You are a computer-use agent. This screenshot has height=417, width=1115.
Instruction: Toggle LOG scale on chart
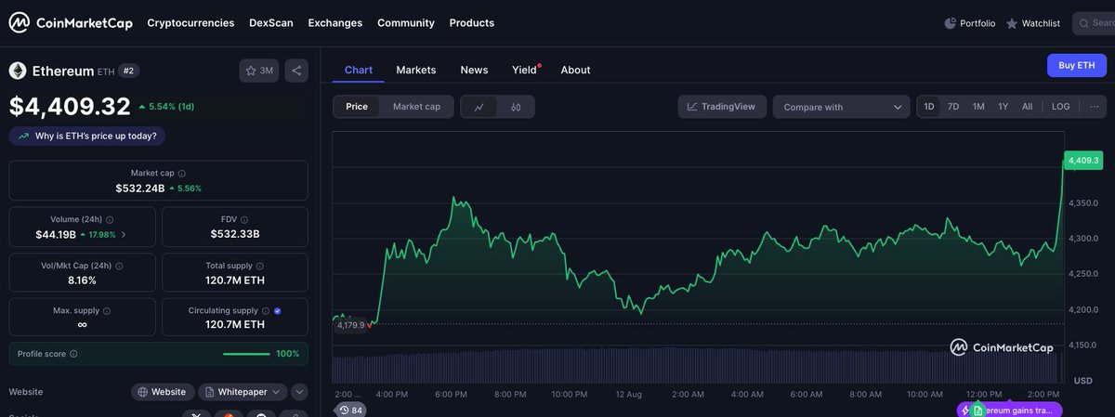coord(1061,107)
